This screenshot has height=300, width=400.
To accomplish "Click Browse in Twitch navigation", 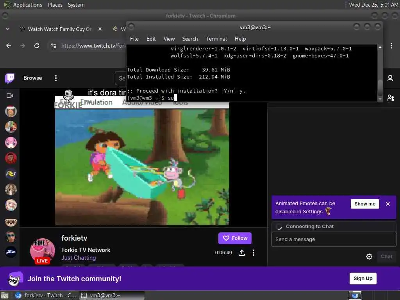I will (x=33, y=78).
